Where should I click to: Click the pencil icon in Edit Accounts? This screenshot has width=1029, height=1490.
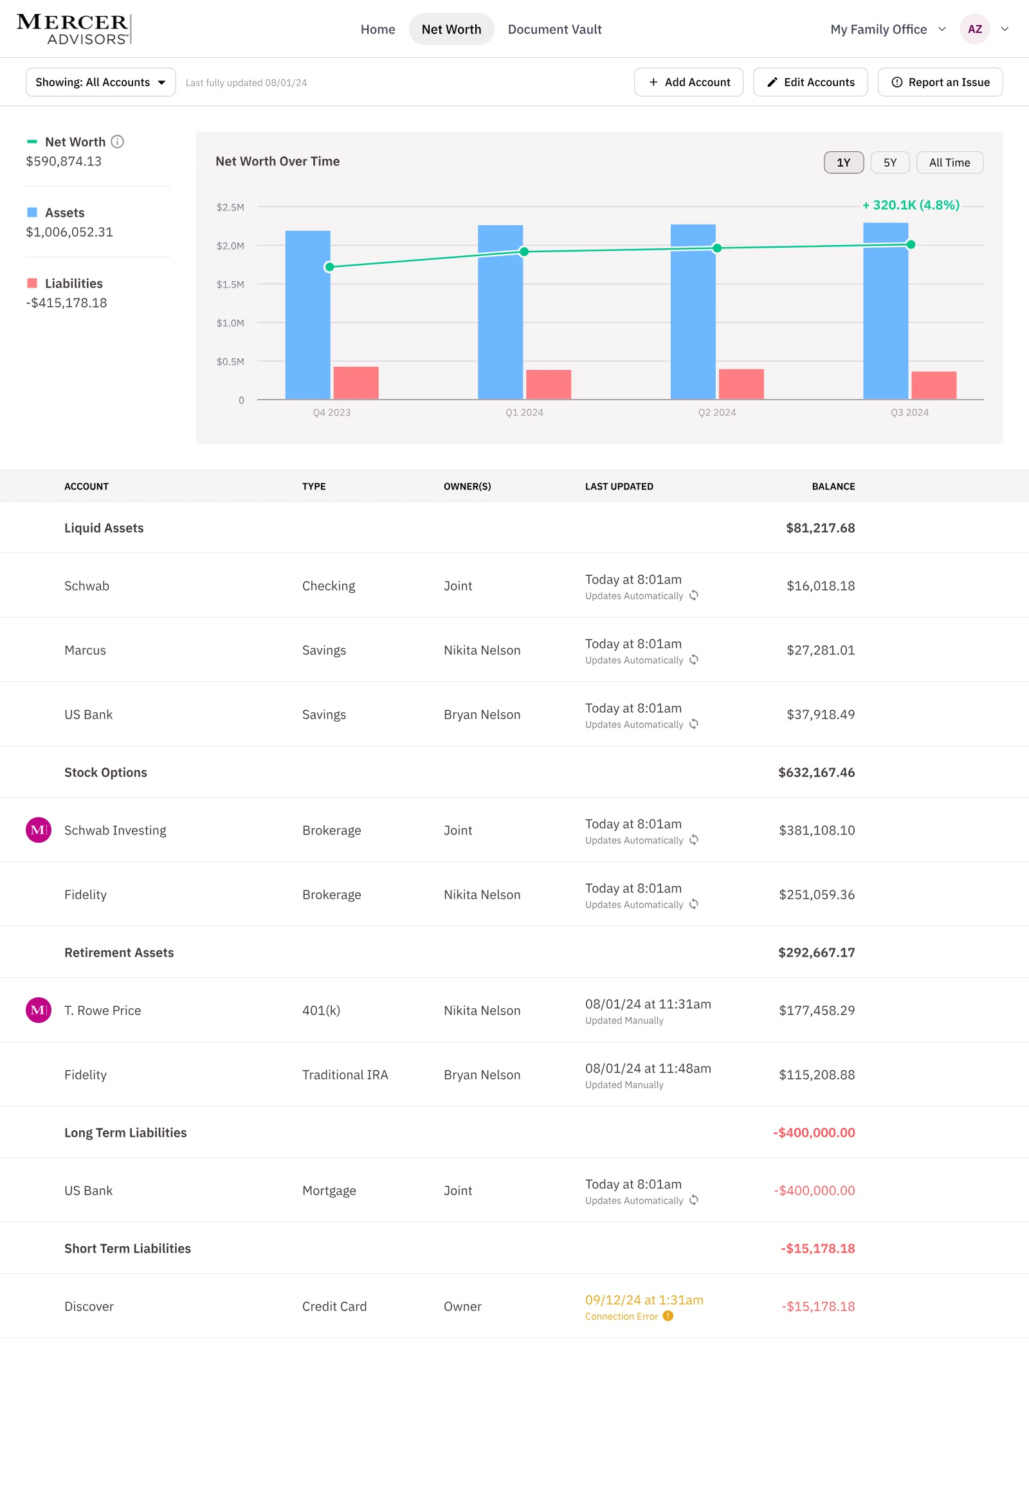[x=772, y=82]
